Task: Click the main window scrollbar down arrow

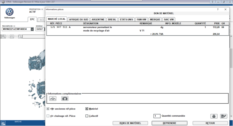Action: [x=231, y=116]
